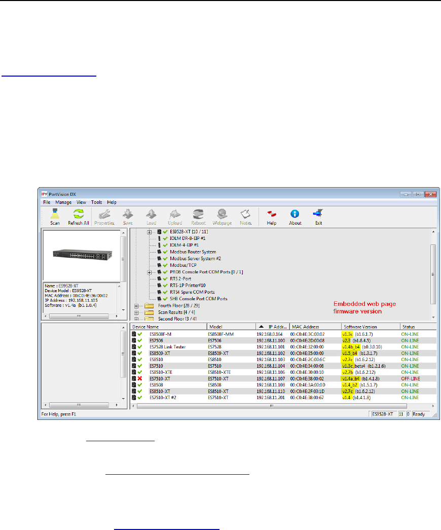Screen dimensions: 441x530
Task: Click the ES9528-XT switch thumbnail image
Action: [x=82, y=255]
